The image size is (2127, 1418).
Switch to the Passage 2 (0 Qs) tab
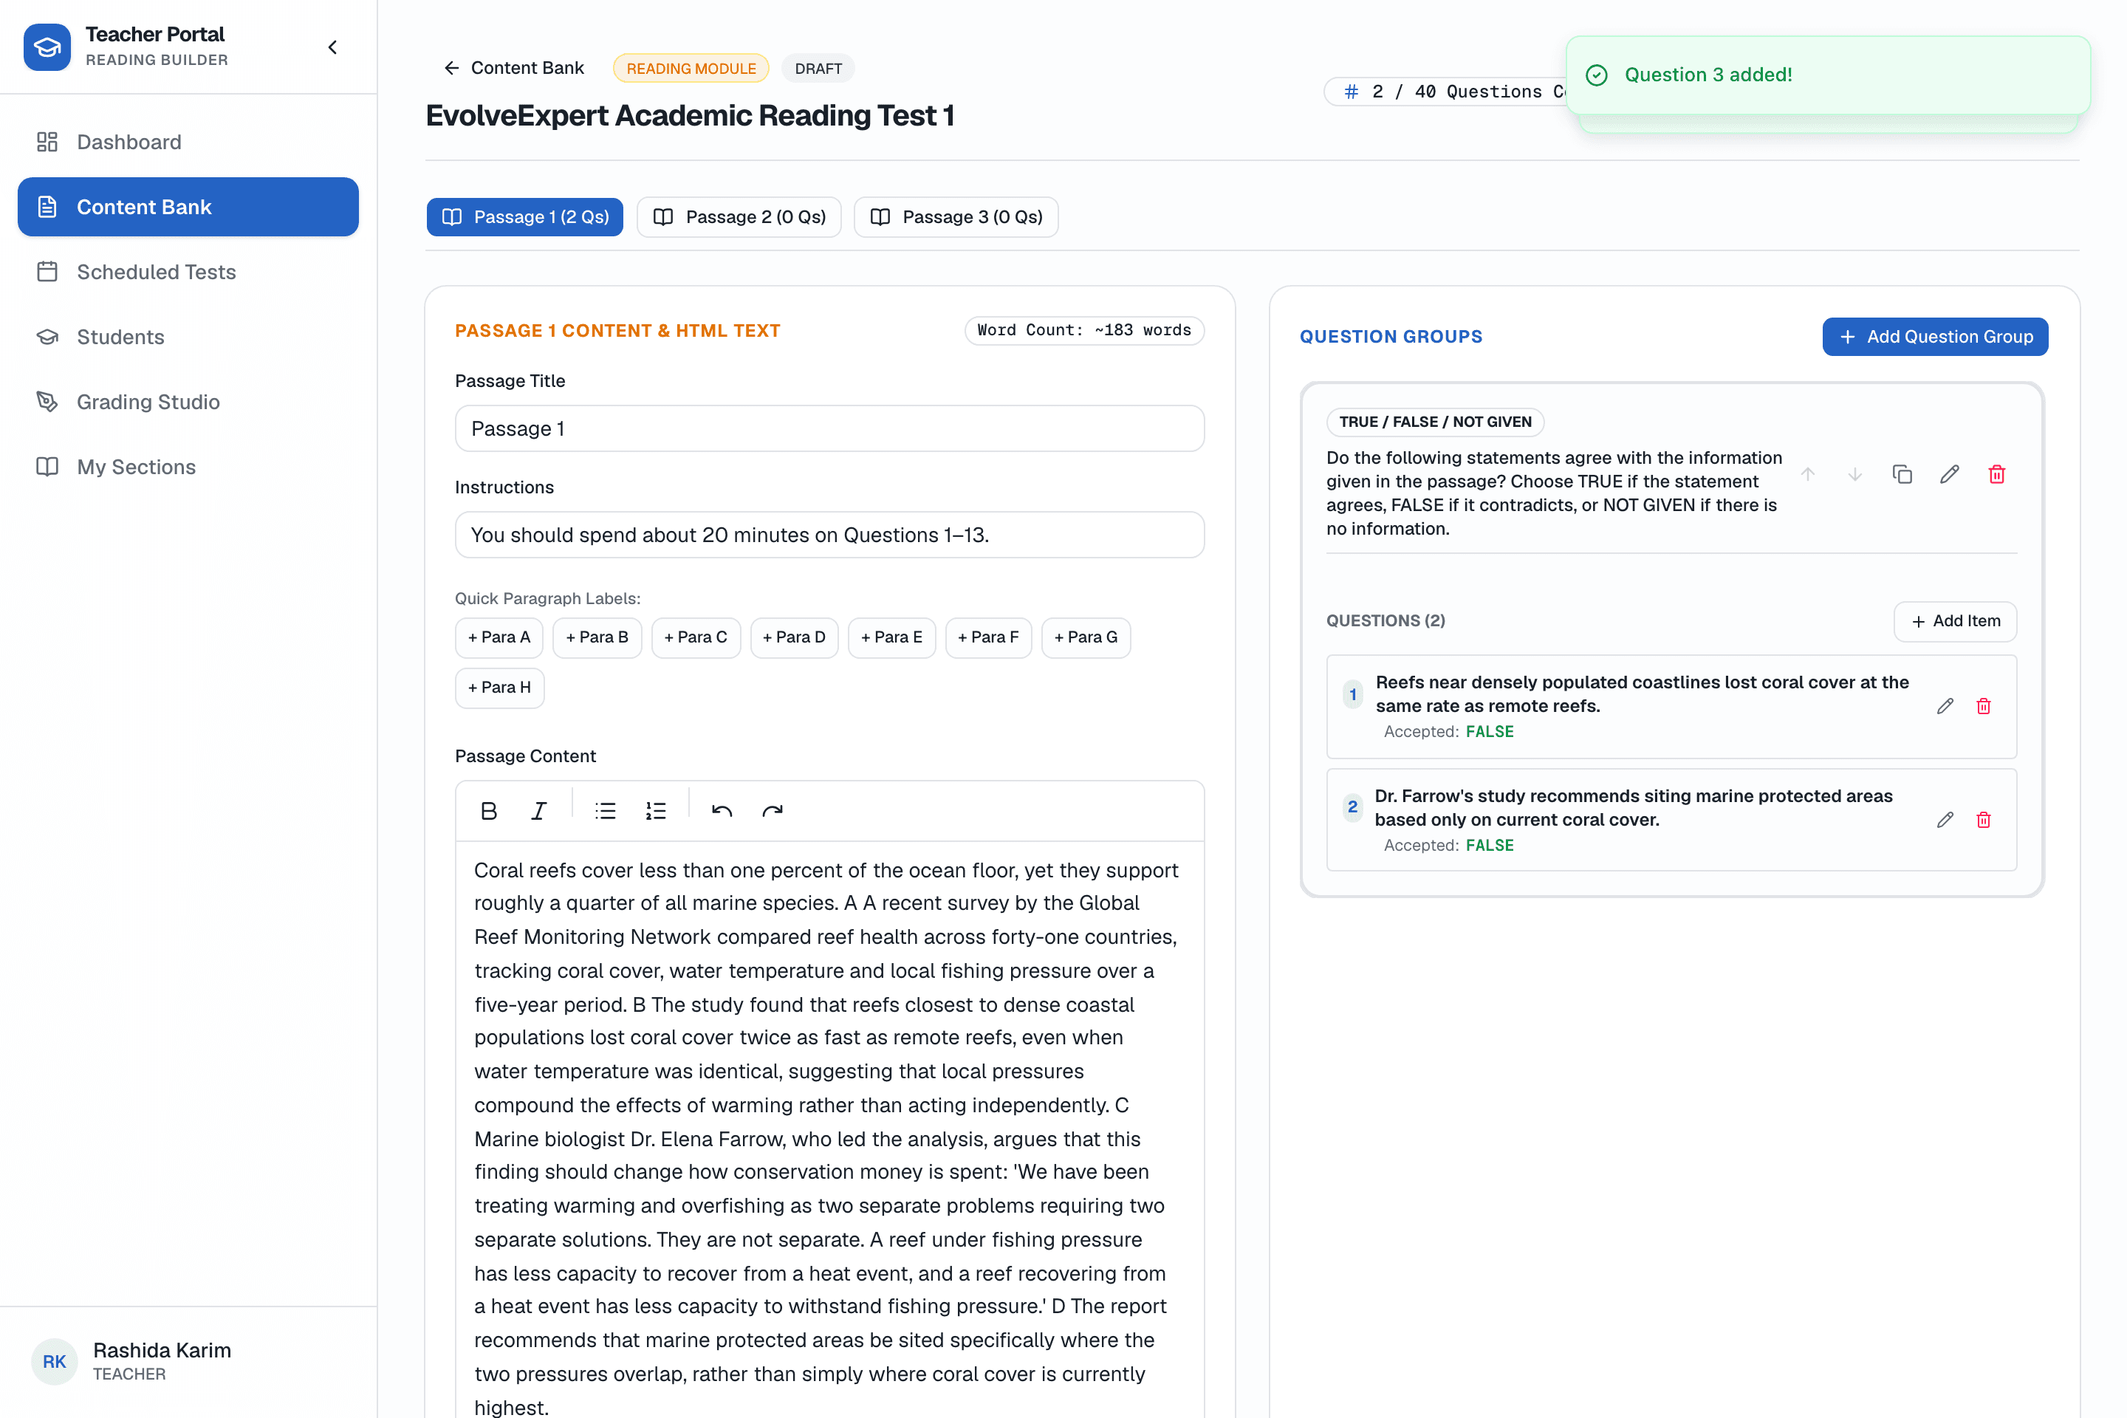739,217
